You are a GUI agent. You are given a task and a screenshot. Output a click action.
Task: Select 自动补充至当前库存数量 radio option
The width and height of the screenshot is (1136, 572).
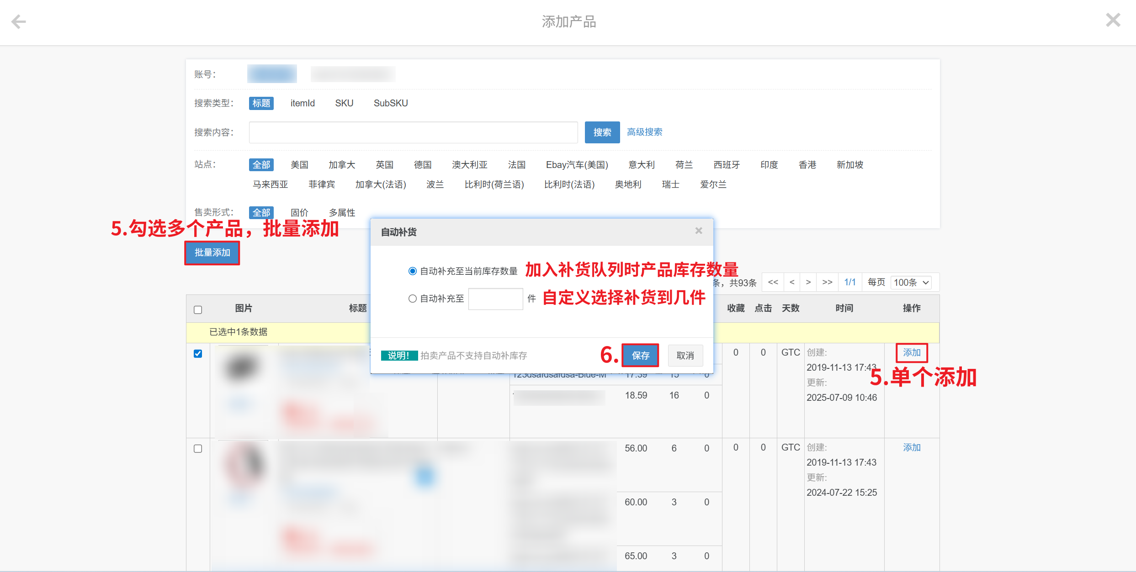tap(412, 271)
